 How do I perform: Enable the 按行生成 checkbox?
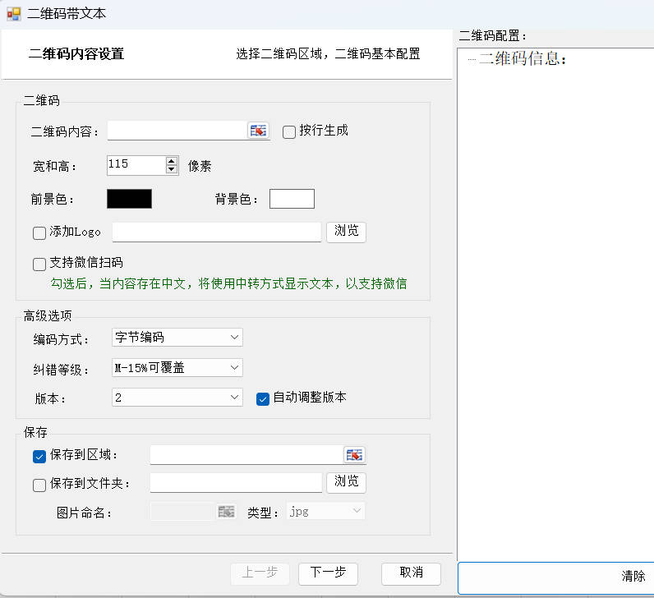289,131
